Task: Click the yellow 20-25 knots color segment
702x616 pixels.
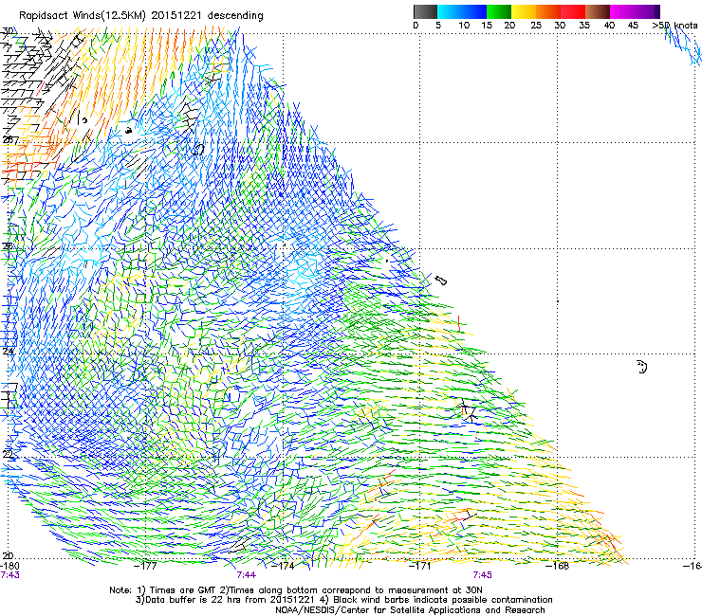Action: (x=524, y=11)
